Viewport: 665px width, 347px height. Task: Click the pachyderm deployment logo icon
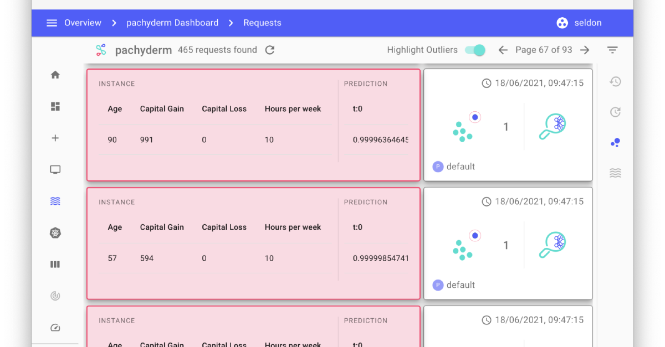(101, 50)
